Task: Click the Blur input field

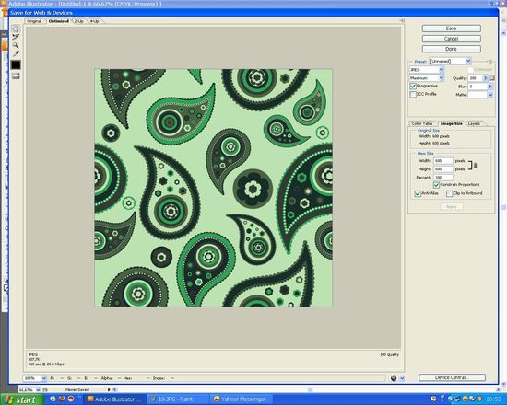Action: click(x=478, y=87)
